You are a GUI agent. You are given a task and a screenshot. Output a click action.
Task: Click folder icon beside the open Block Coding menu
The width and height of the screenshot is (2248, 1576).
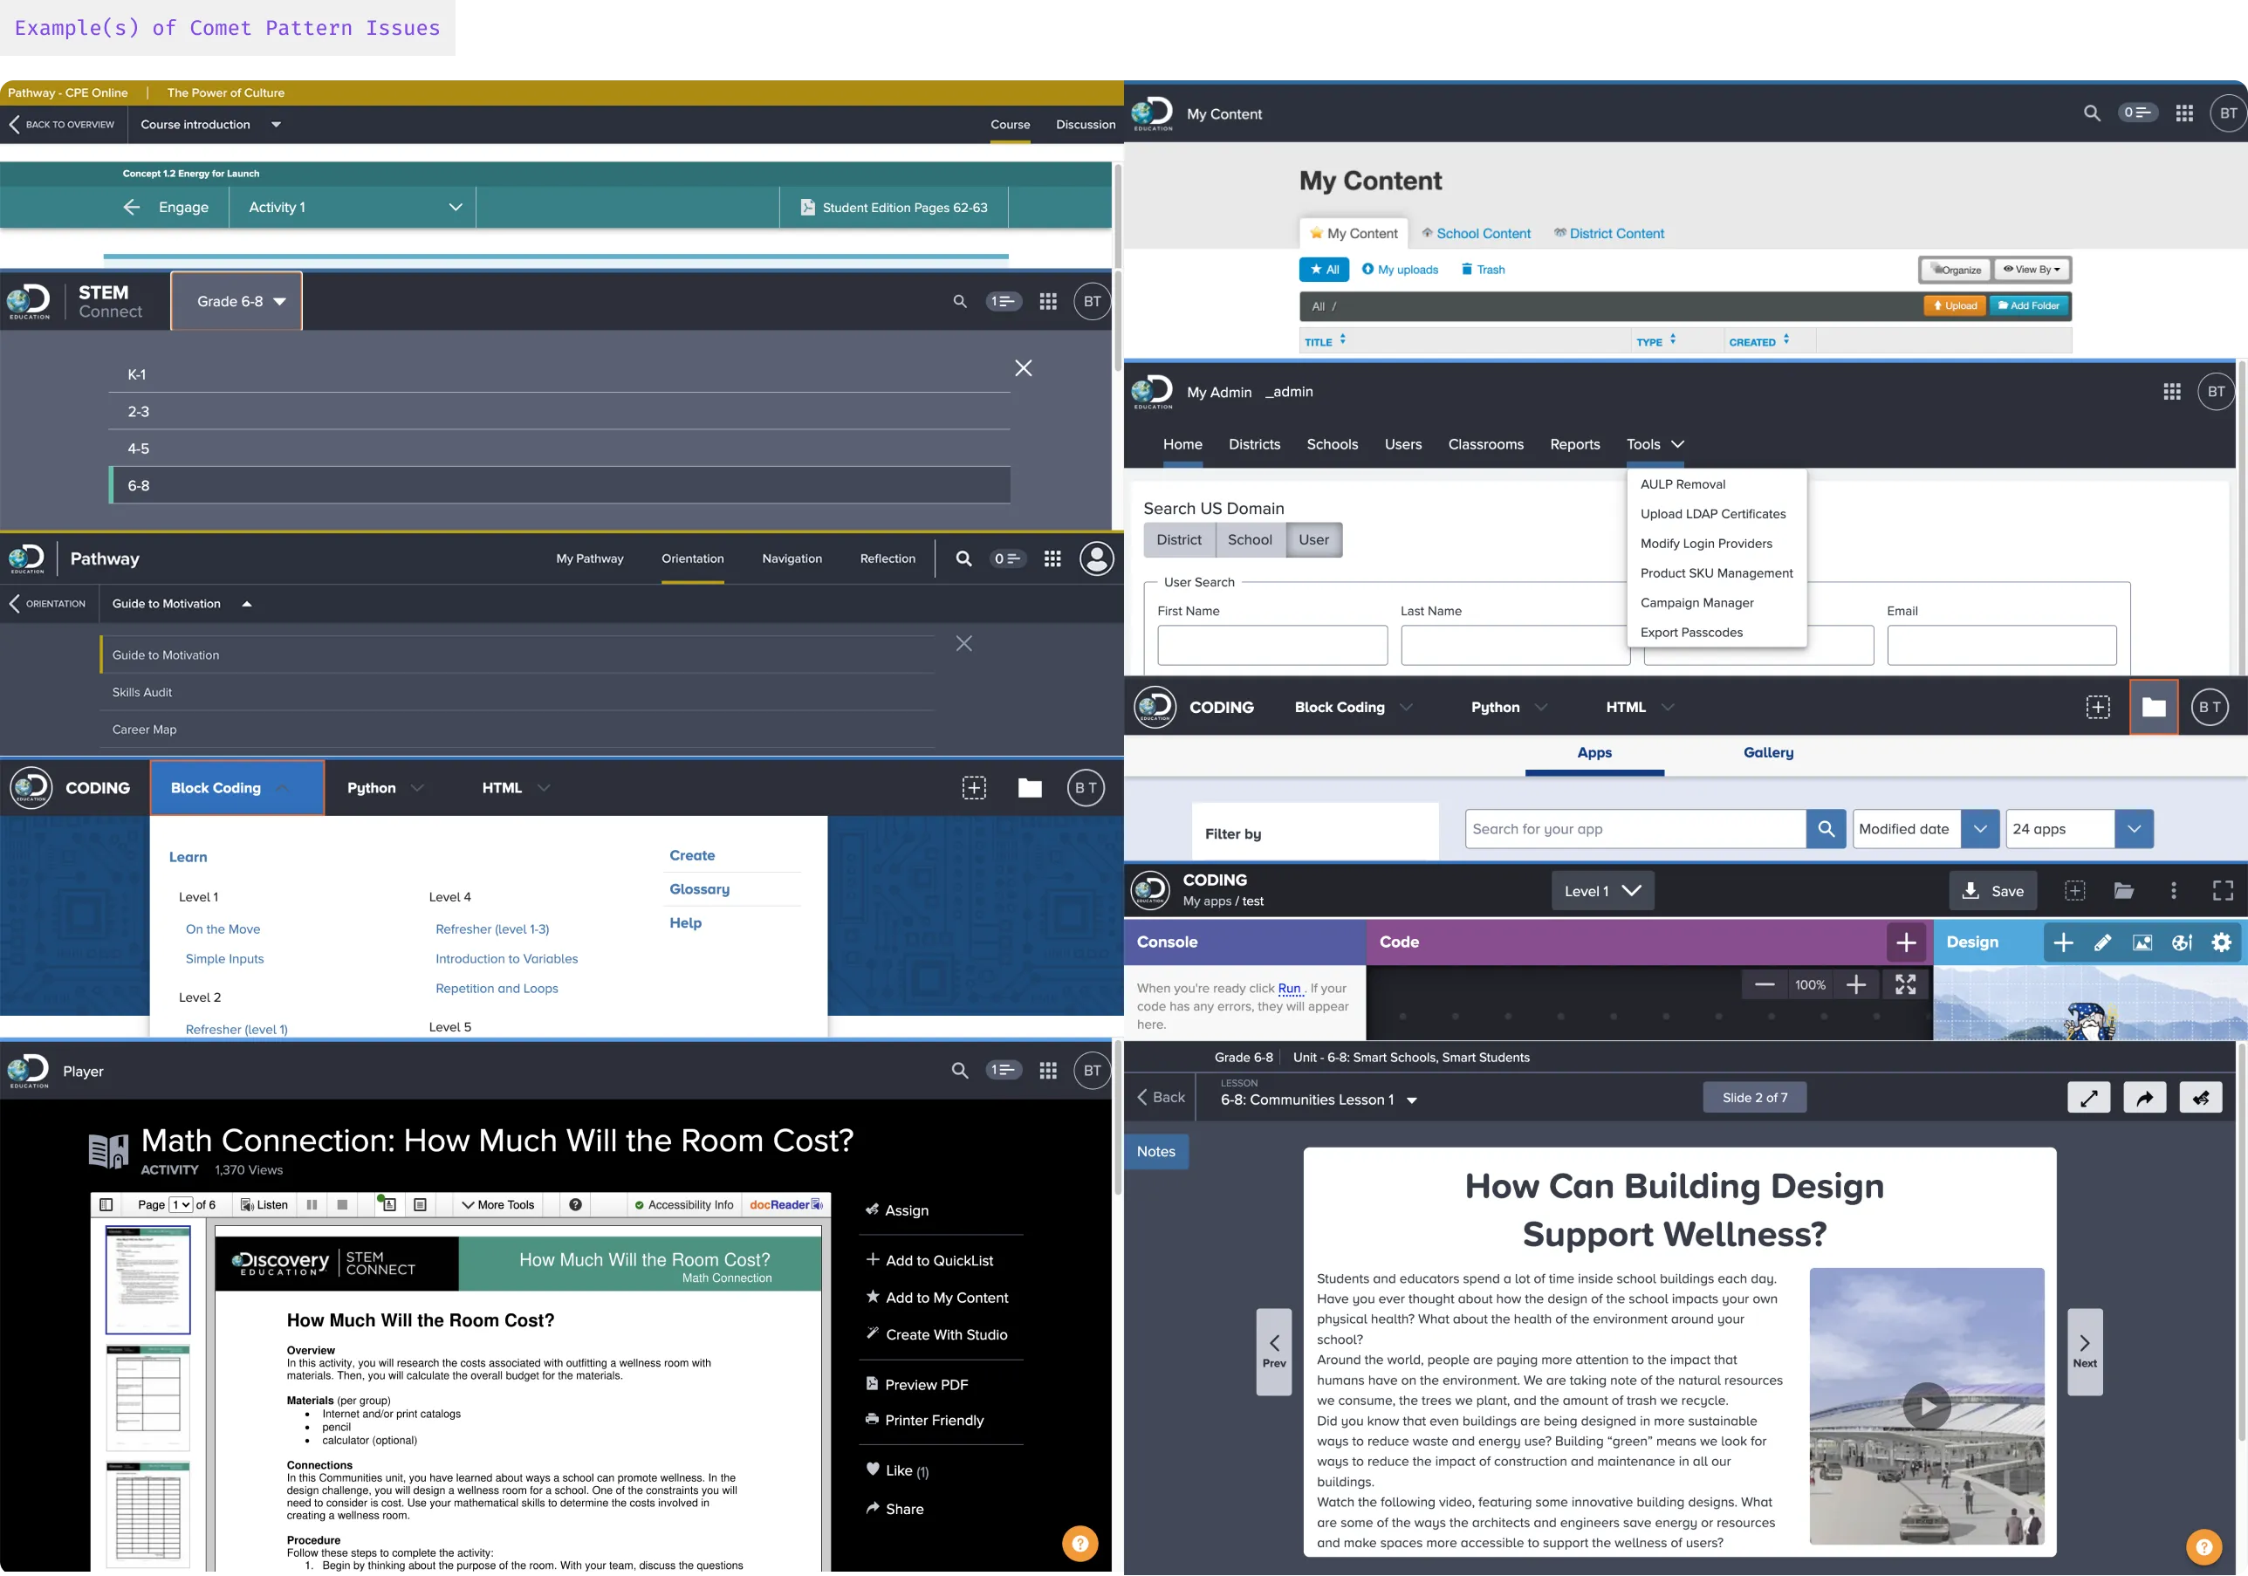1029,788
